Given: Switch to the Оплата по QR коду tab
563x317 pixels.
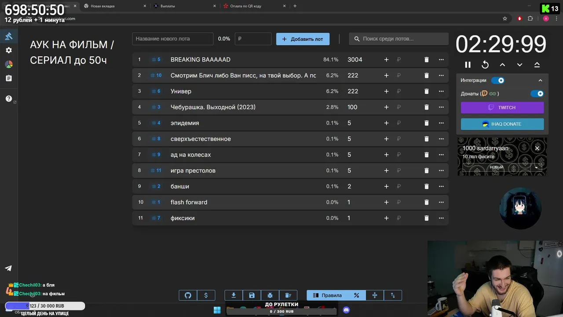Looking at the screenshot, I should 254,6.
